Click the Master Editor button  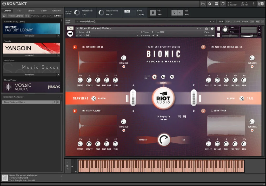click(x=69, y=12)
